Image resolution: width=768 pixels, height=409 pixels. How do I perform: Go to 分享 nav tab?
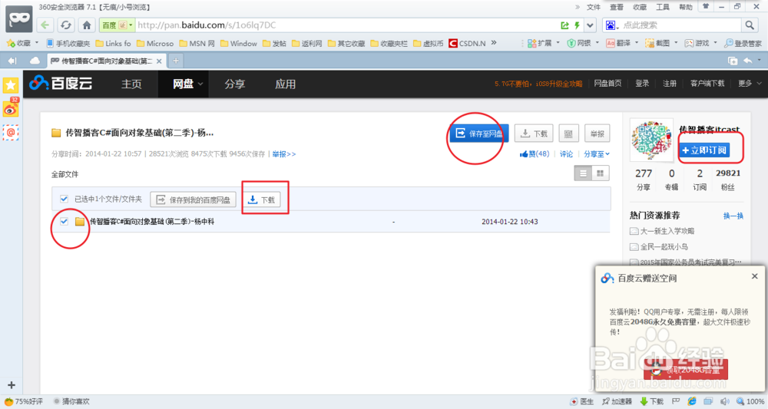234,84
